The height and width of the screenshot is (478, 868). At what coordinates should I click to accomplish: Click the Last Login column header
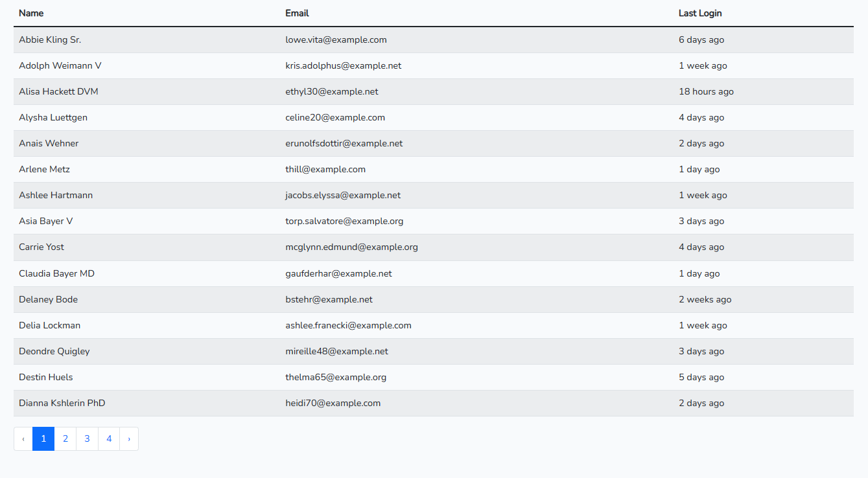700,13
